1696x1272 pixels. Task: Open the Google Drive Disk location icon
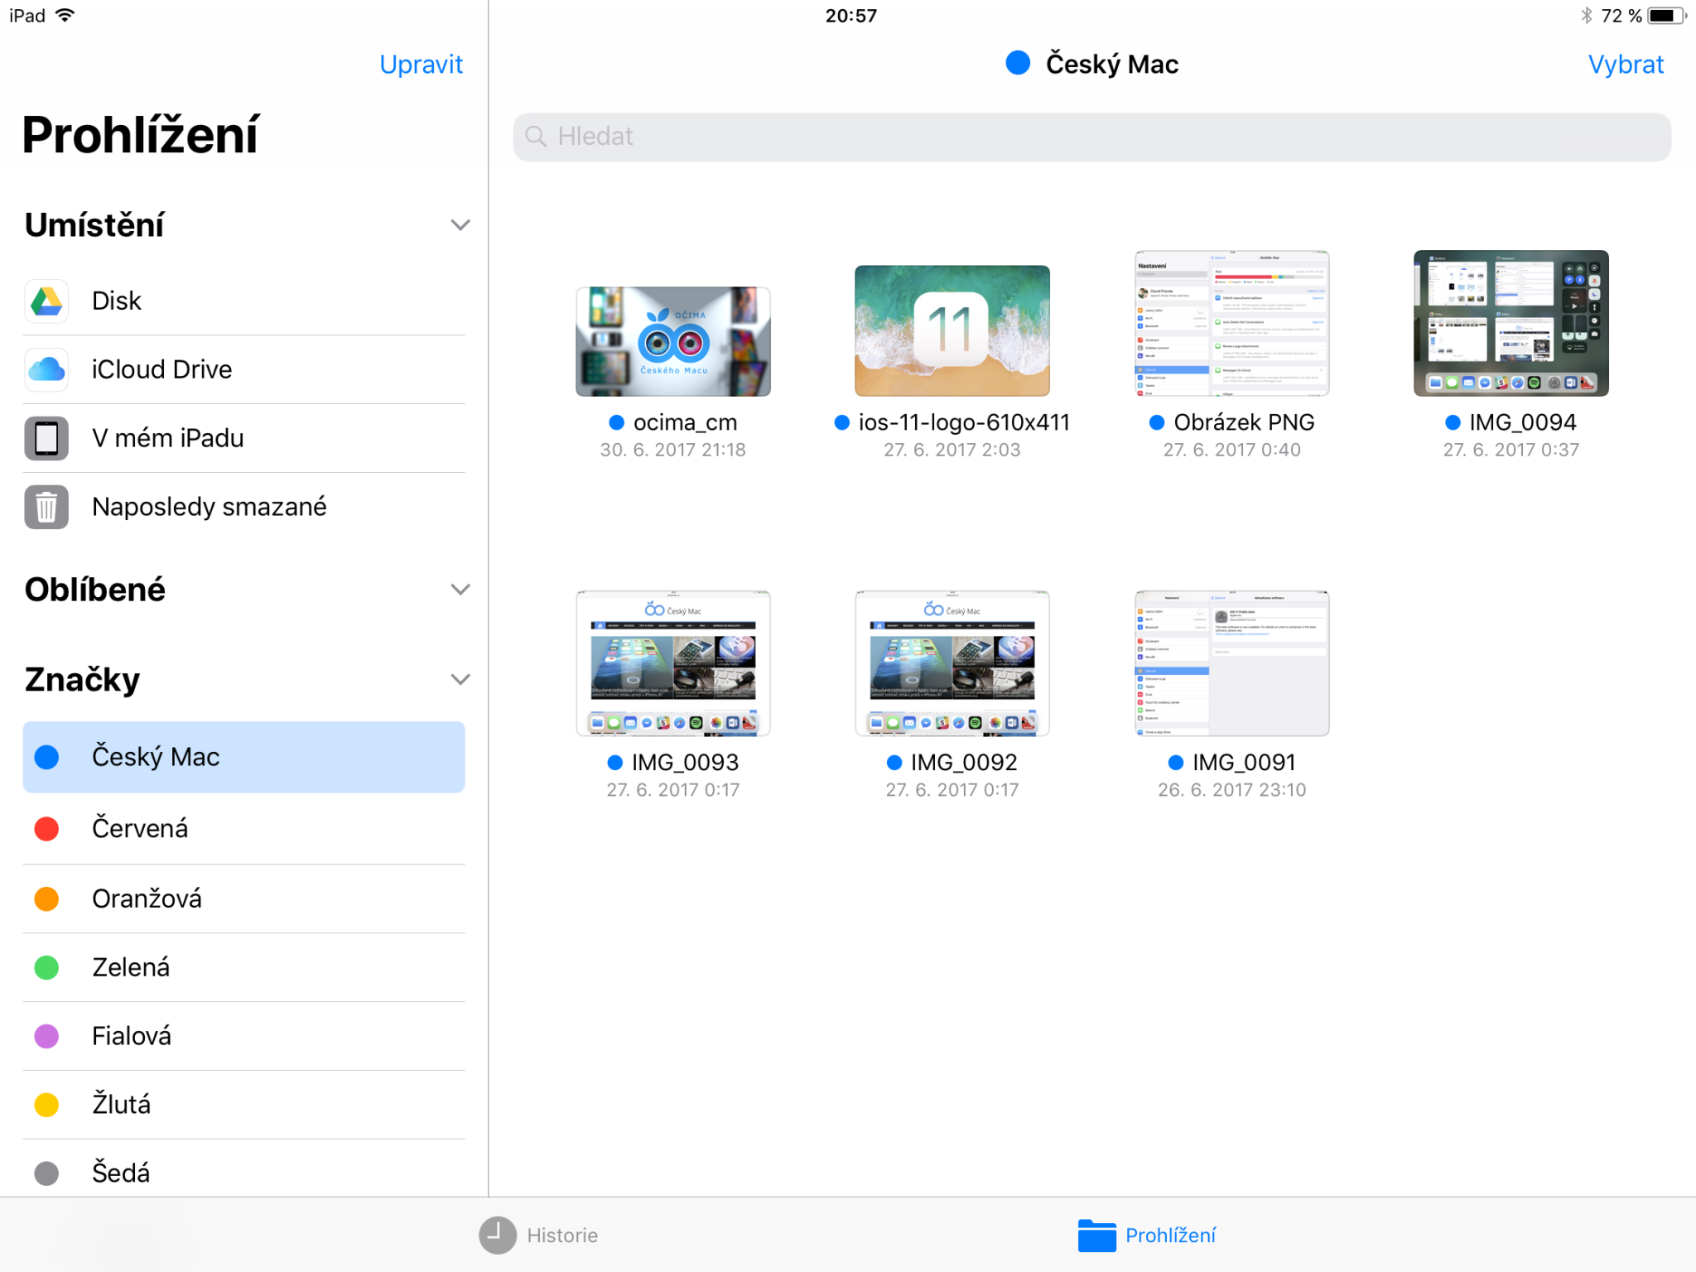(46, 301)
